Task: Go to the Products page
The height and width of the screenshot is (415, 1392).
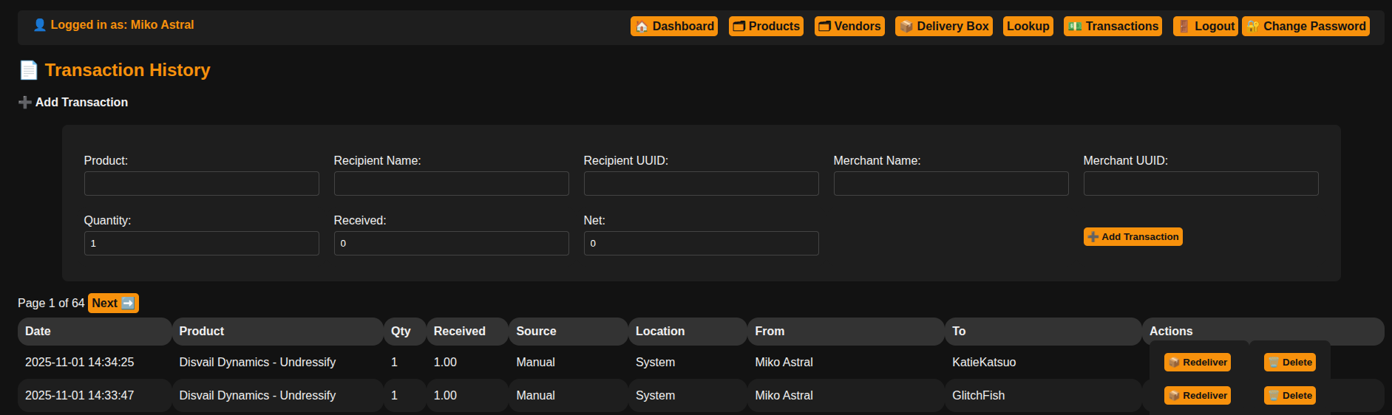Action: [766, 27]
